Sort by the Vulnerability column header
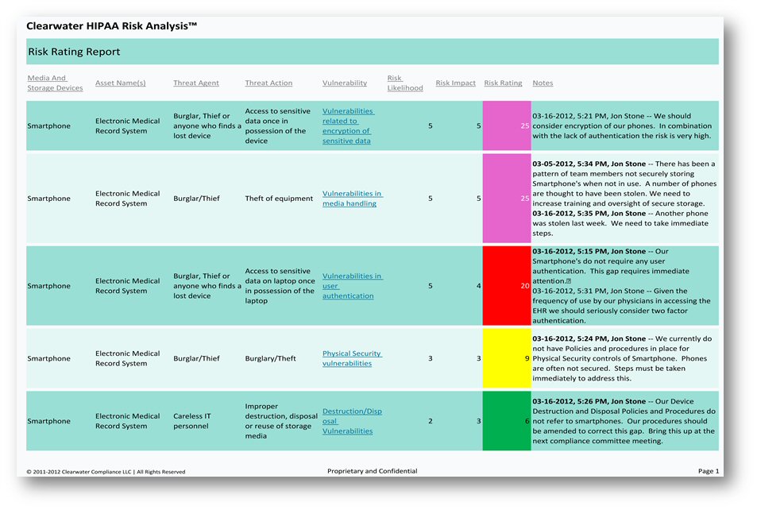Viewport: 757px width, 510px height. [x=344, y=82]
